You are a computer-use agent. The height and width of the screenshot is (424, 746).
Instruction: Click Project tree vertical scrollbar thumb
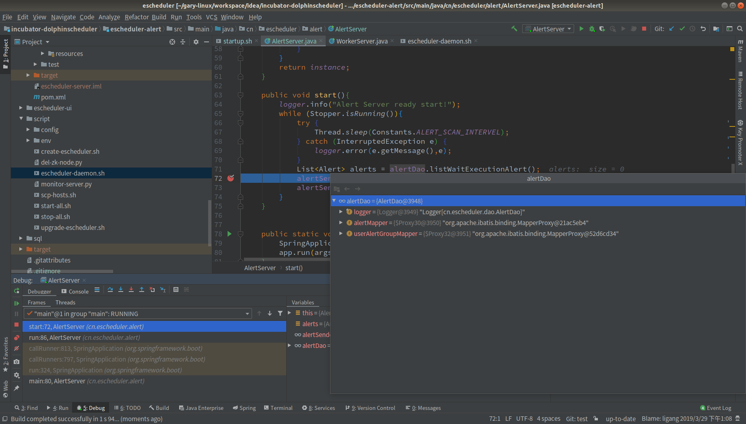click(209, 223)
